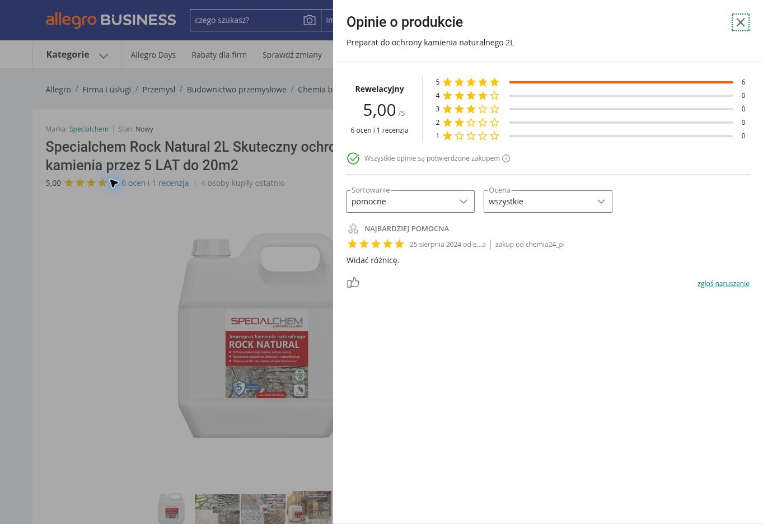
Task: Click the review text Widać różnicę
Action: [x=373, y=260]
